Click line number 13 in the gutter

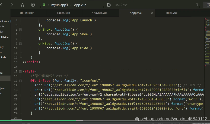point(16,62)
